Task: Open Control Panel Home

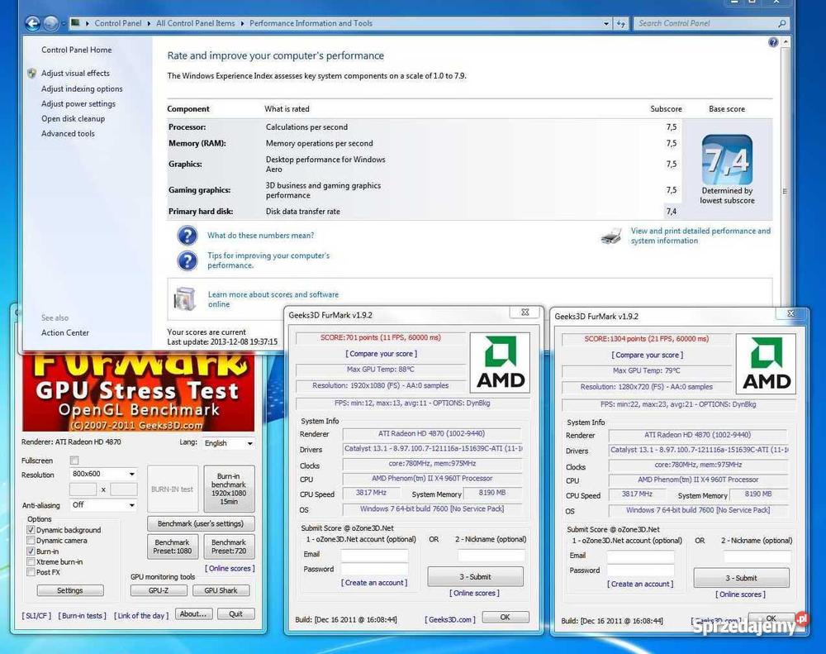Action: pyautogui.click(x=76, y=50)
